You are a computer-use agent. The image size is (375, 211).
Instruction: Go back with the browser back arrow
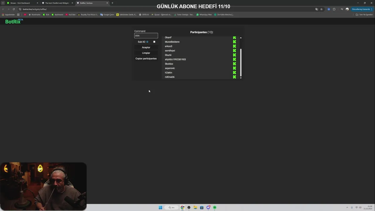3,9
